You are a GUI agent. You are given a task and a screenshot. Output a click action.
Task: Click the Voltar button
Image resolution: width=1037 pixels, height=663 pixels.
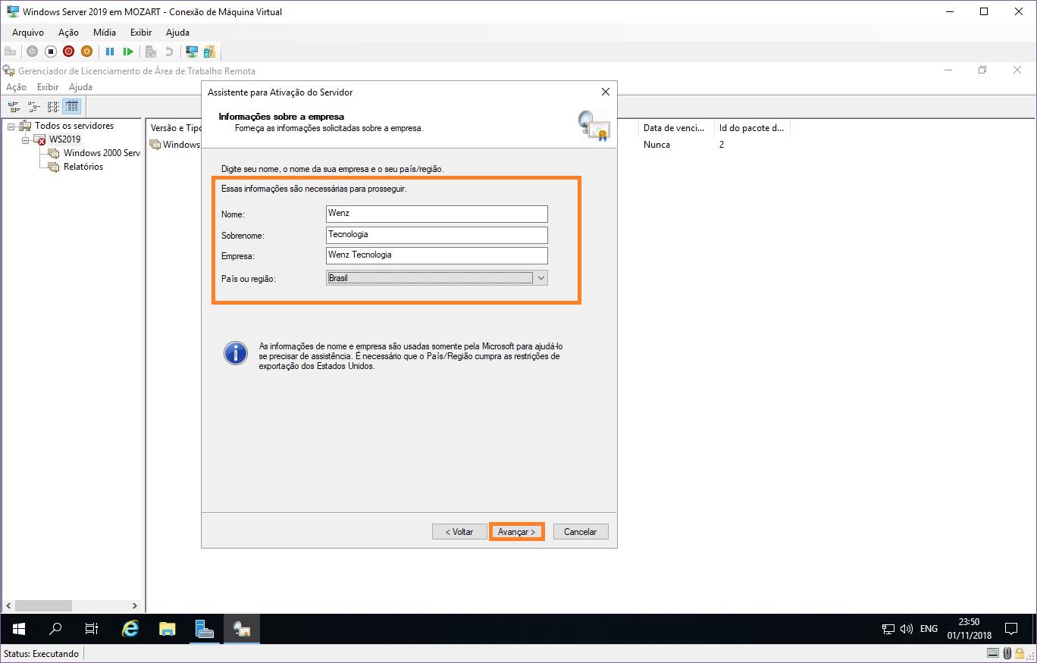pos(459,532)
